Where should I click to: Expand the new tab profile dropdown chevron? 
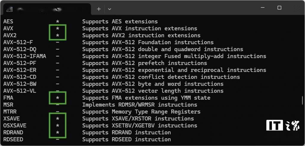110,9
